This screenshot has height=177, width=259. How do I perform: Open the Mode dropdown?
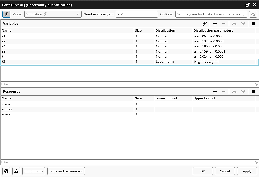click(x=53, y=14)
